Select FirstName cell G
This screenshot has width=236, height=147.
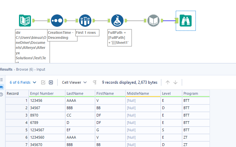tap(110, 130)
